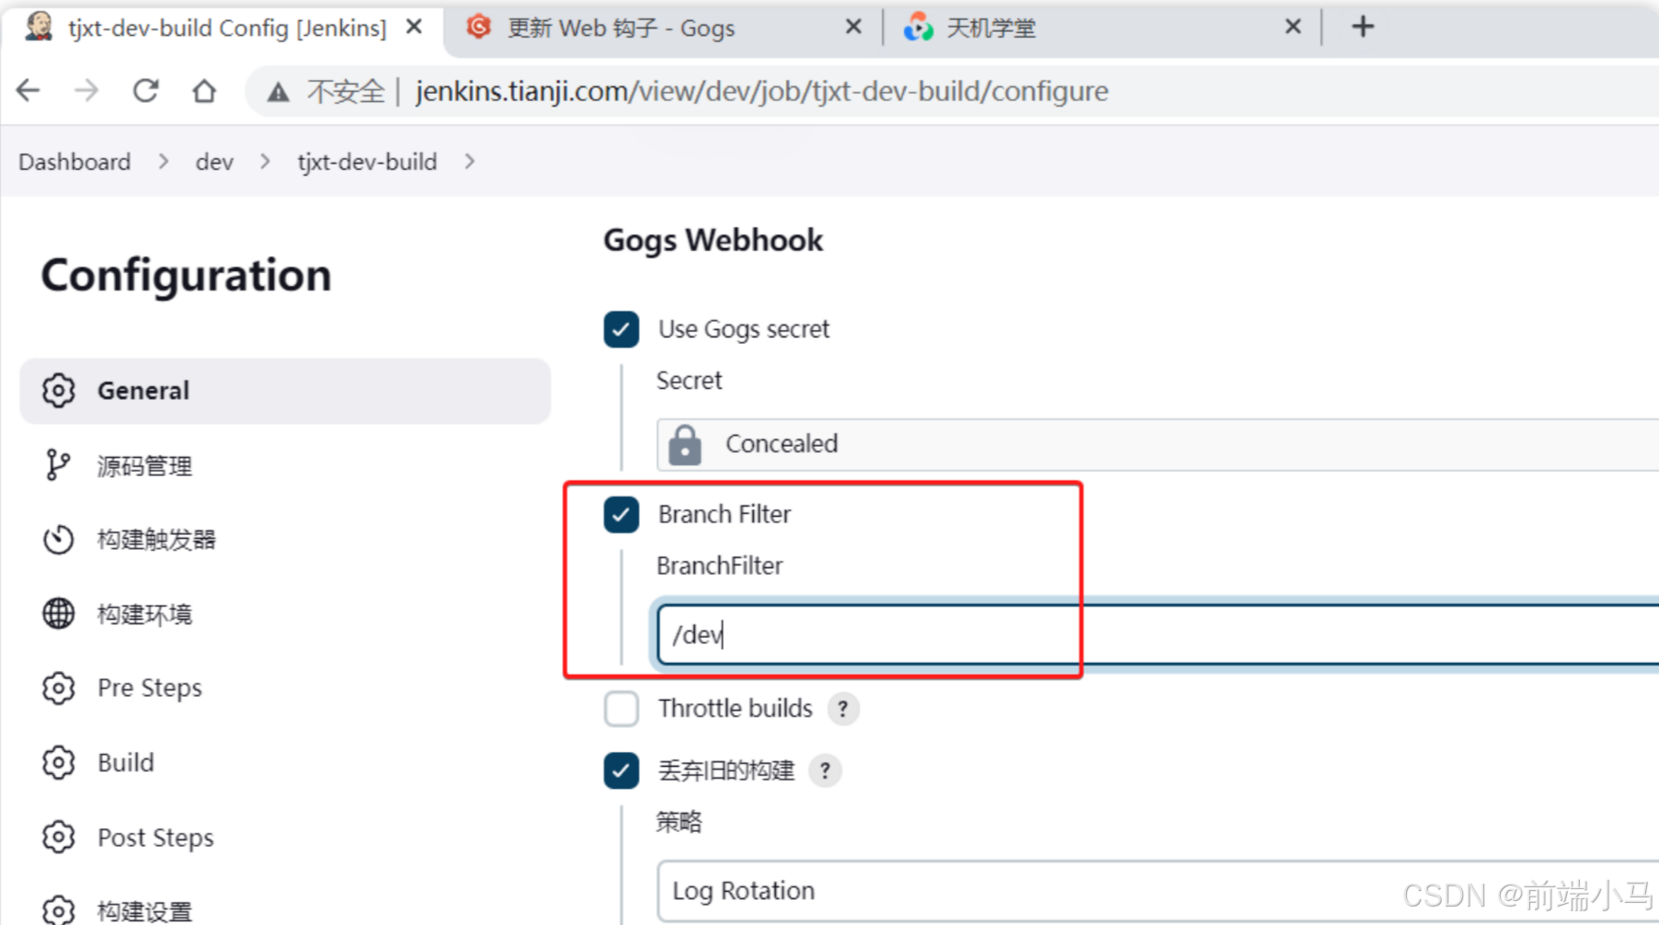Close the Gogs web hook tab

pyautogui.click(x=853, y=28)
